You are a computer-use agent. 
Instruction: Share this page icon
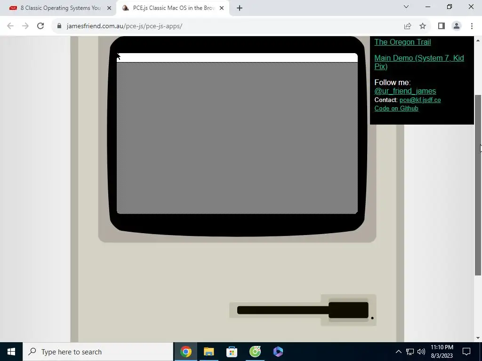(x=408, y=26)
